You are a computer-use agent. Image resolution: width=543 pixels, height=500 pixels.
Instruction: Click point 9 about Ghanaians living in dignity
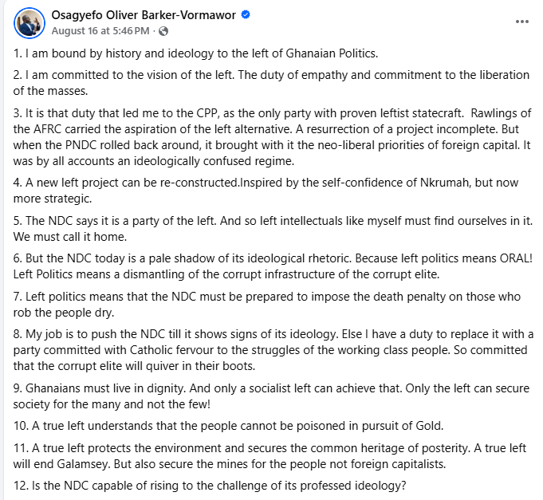click(x=271, y=396)
